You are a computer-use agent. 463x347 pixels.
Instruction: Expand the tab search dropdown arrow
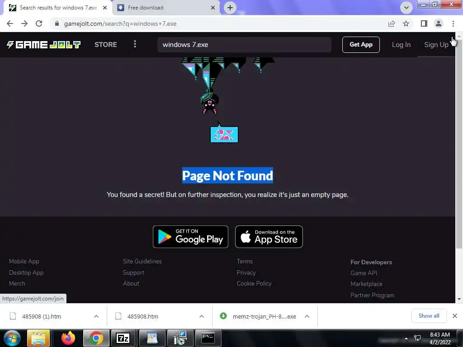tap(406, 8)
